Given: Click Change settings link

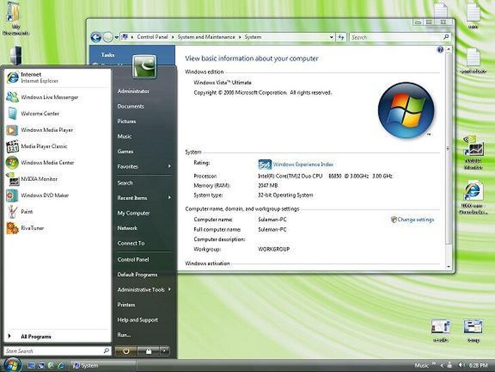Looking at the screenshot, I should coord(416,220).
